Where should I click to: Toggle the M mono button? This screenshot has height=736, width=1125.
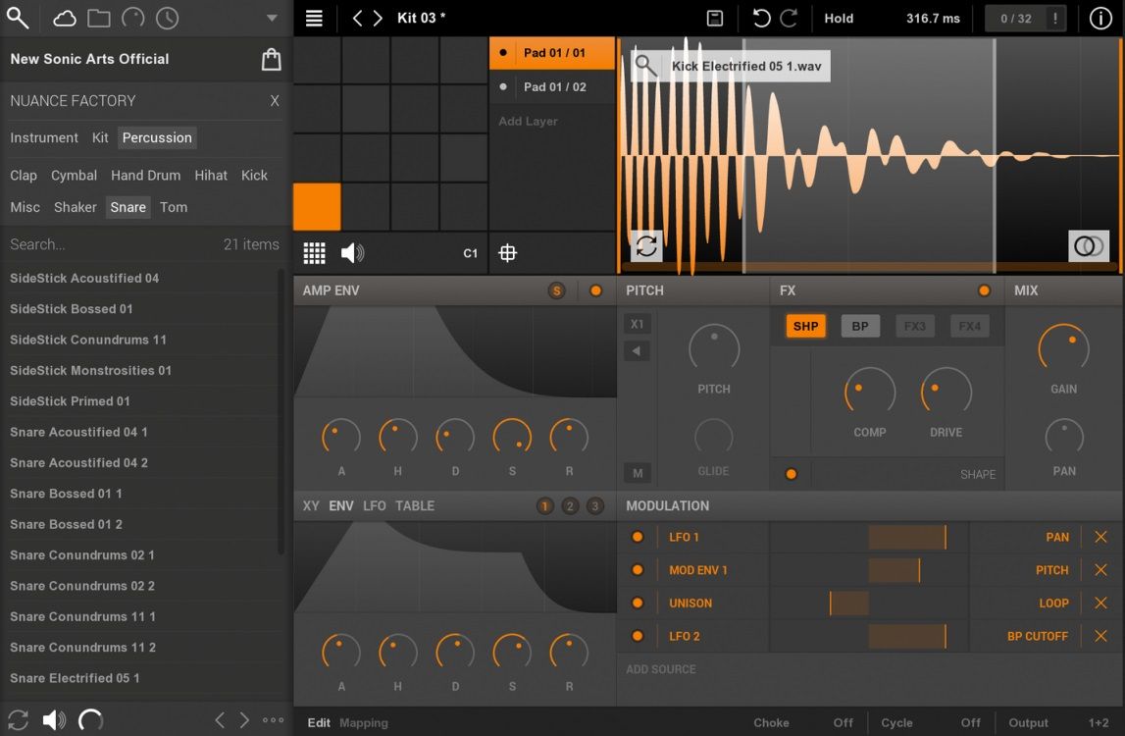(x=638, y=472)
